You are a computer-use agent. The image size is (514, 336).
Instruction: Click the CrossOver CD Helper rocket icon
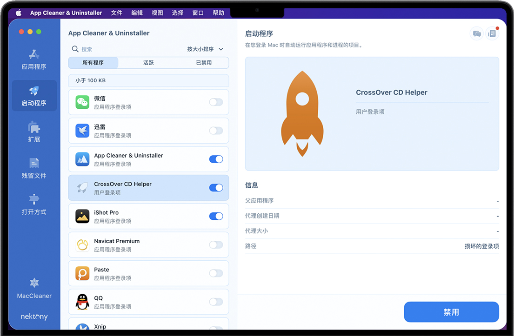tap(82, 188)
